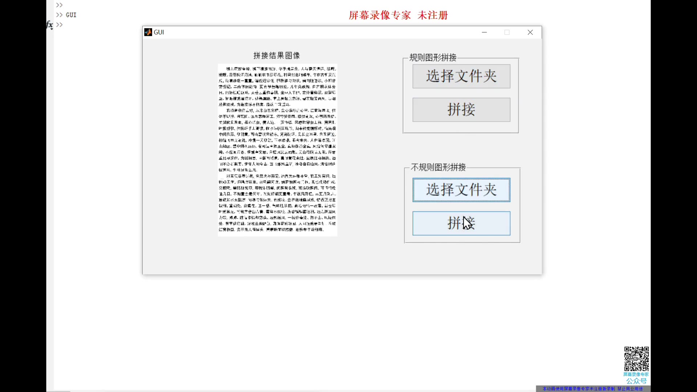Click the 不规则图形拼接 panel title
Screen dimensions: 697x392
[x=438, y=167]
